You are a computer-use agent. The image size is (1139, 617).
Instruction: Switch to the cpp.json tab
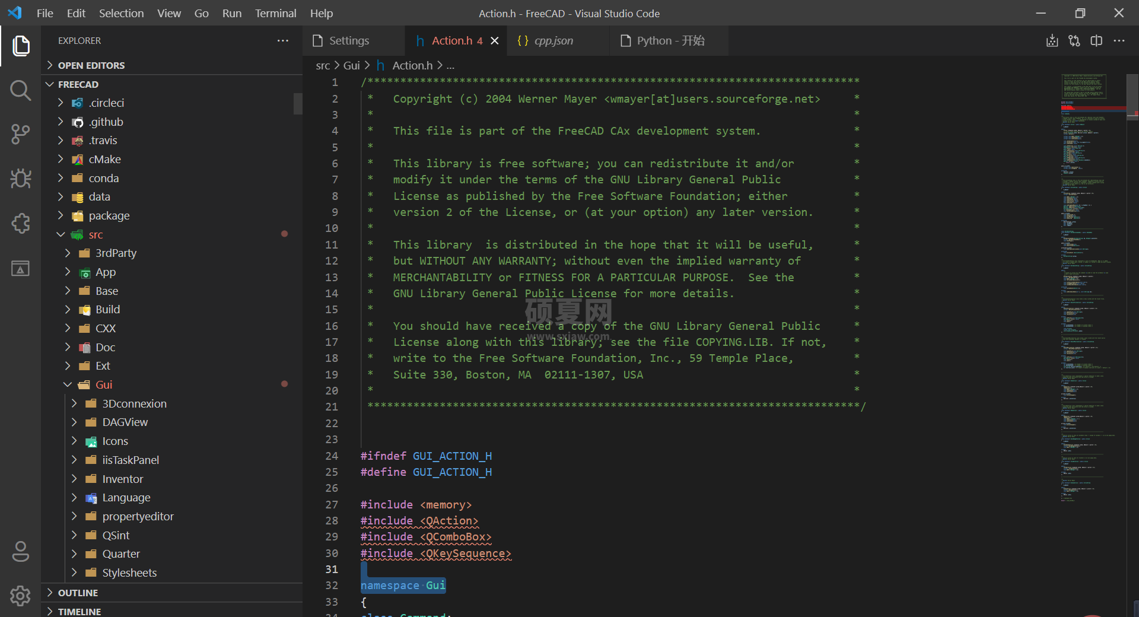pyautogui.click(x=558, y=40)
